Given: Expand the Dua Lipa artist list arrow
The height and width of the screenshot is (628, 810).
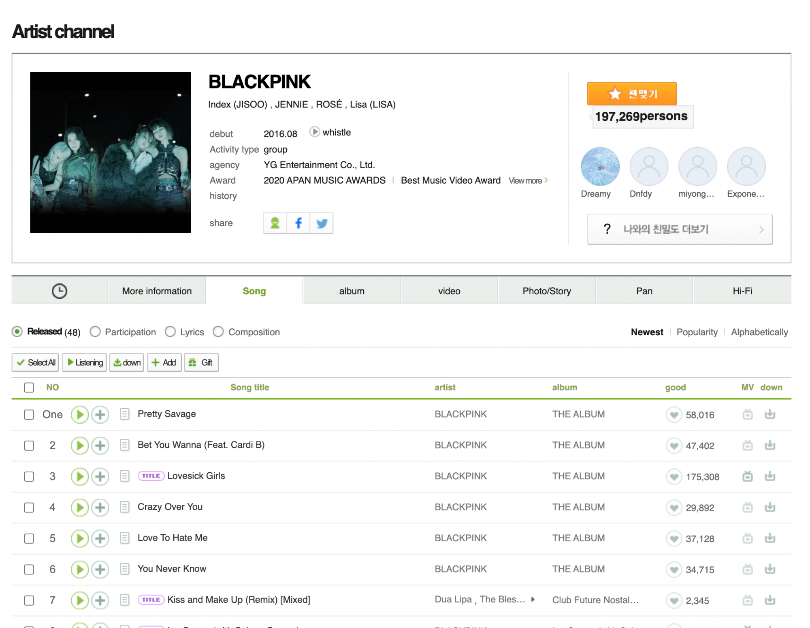Looking at the screenshot, I should pyautogui.click(x=533, y=599).
